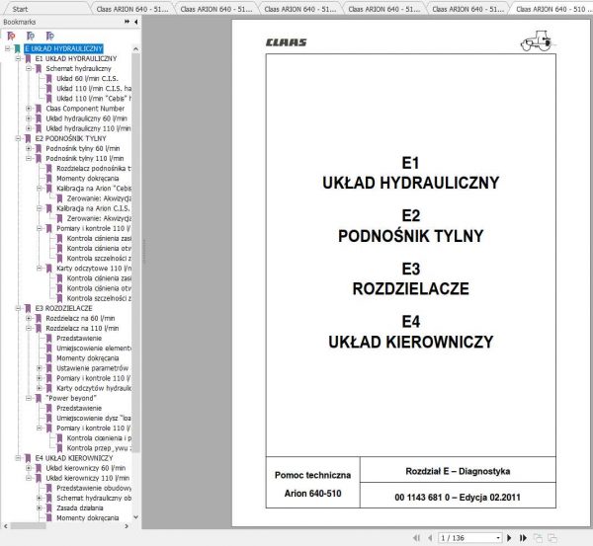Collapse Rozdzielacz na 110 l/min node
This screenshot has height=546, width=593.
[29, 329]
